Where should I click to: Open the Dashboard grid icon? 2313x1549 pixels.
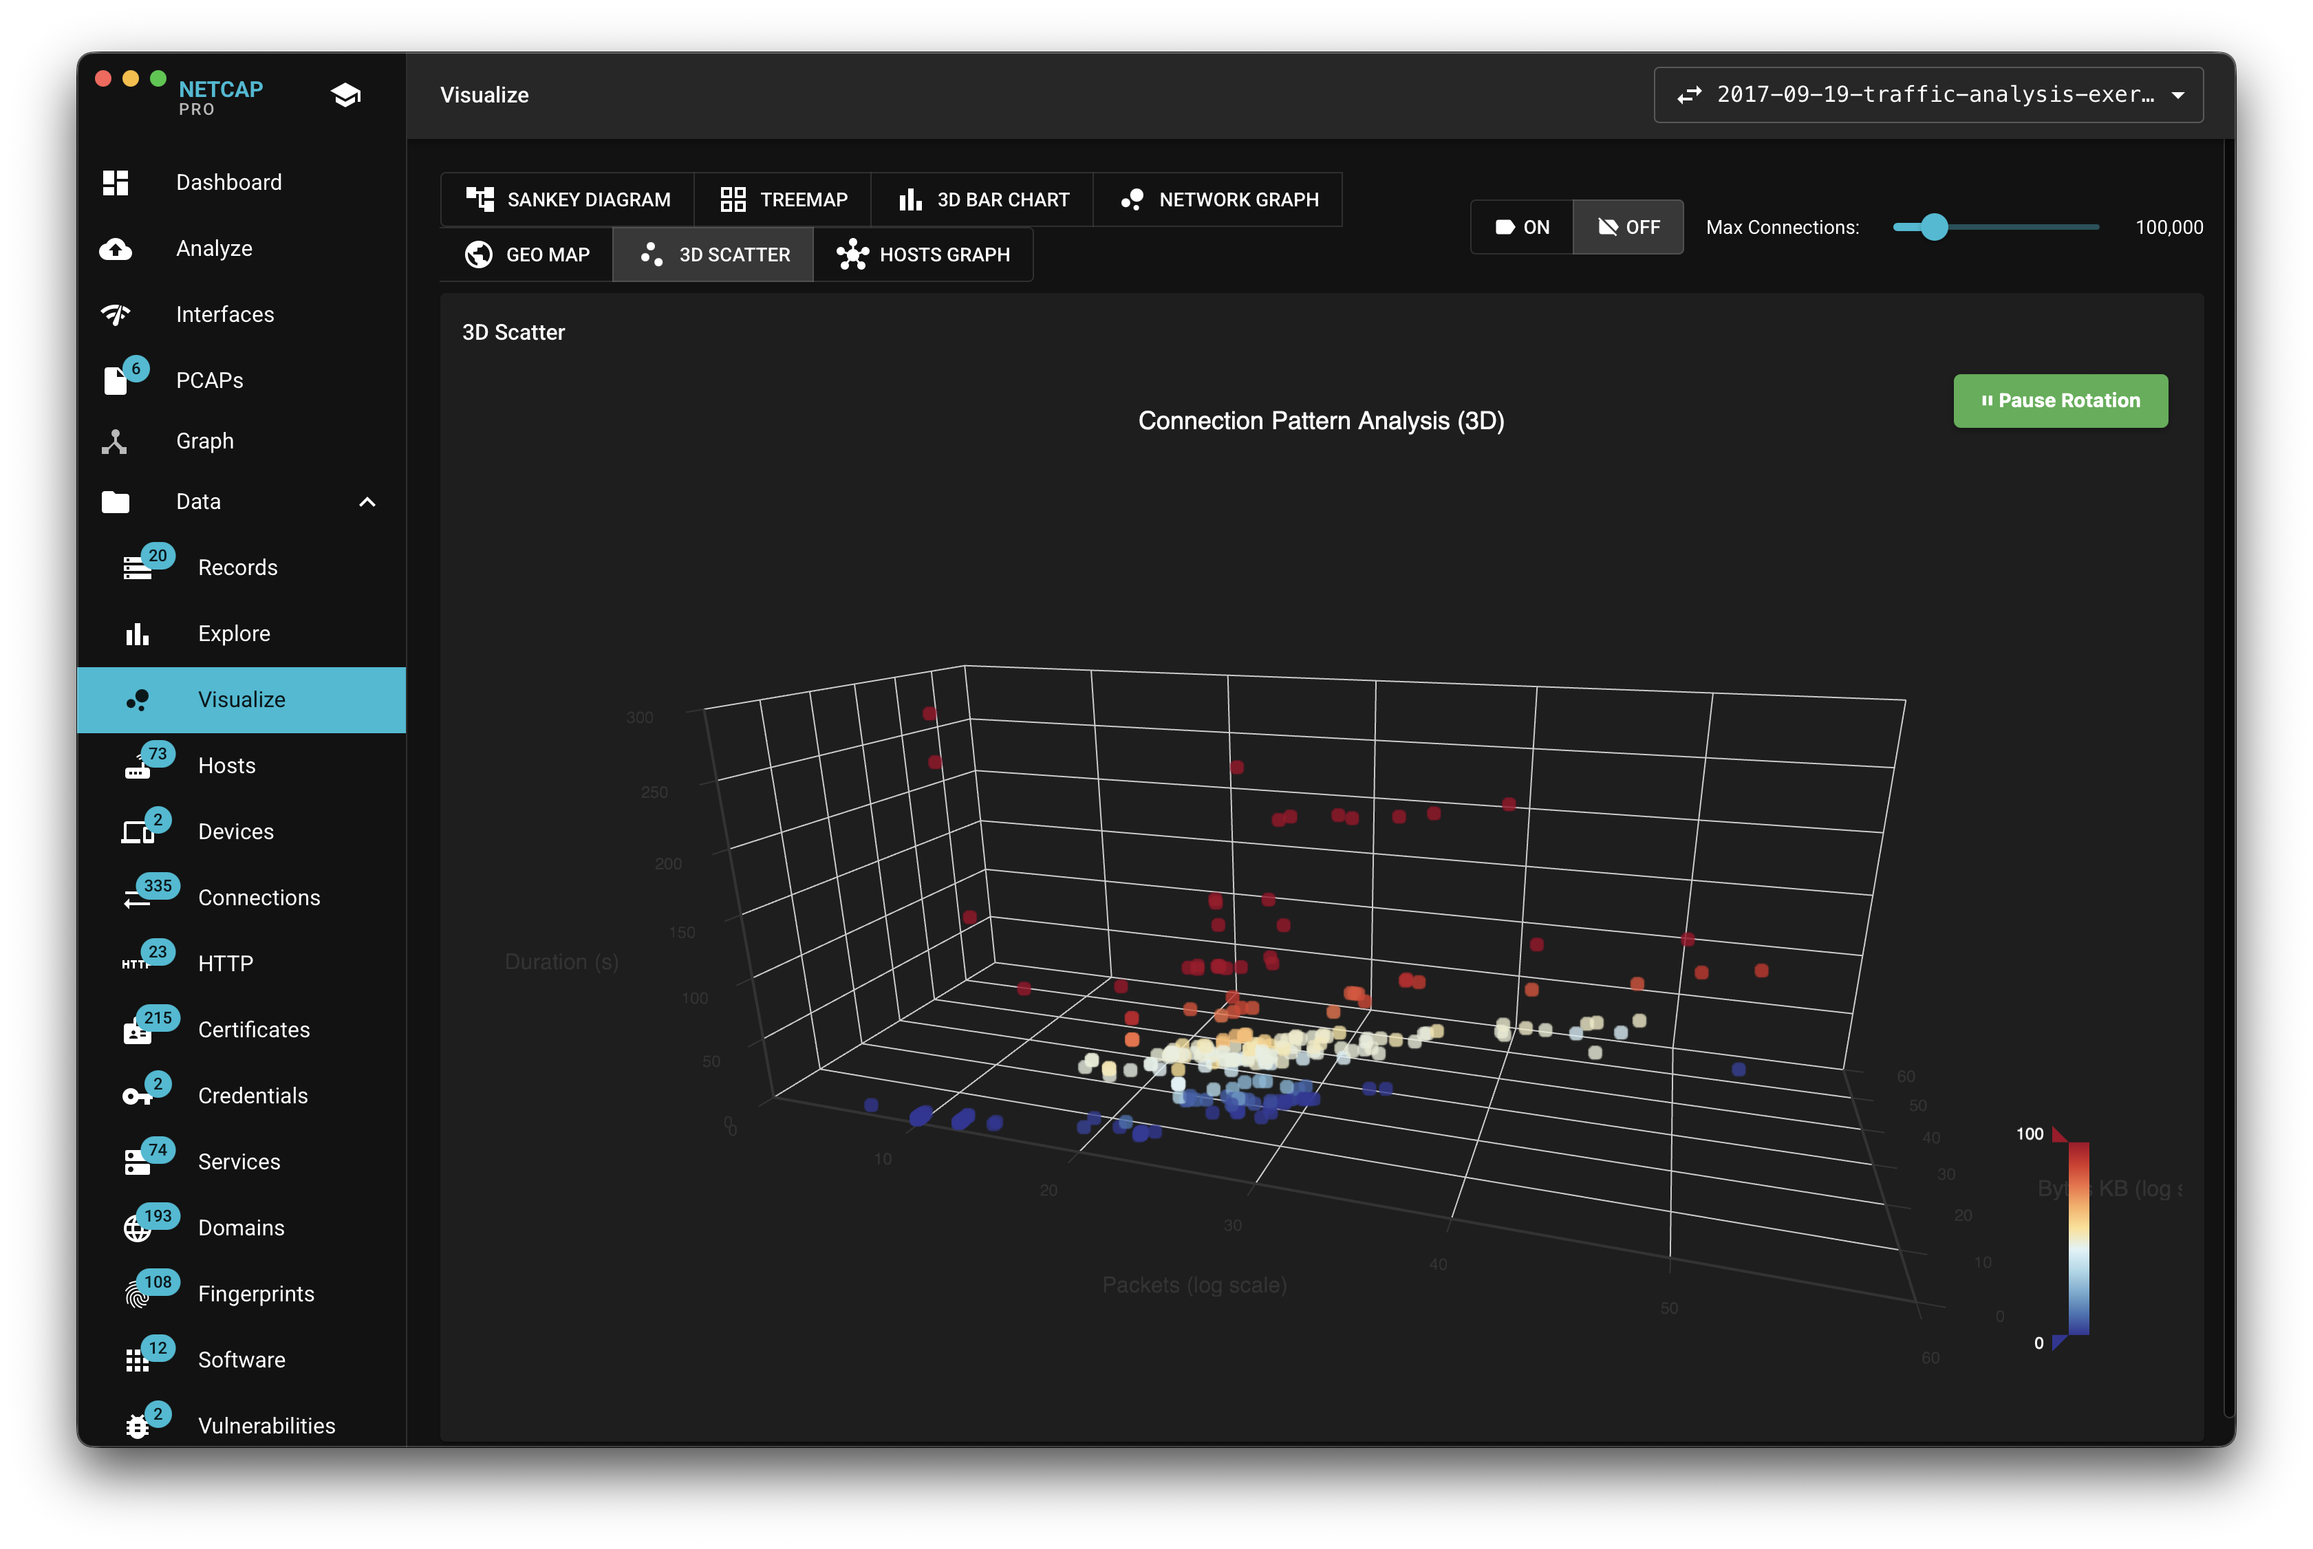(116, 183)
